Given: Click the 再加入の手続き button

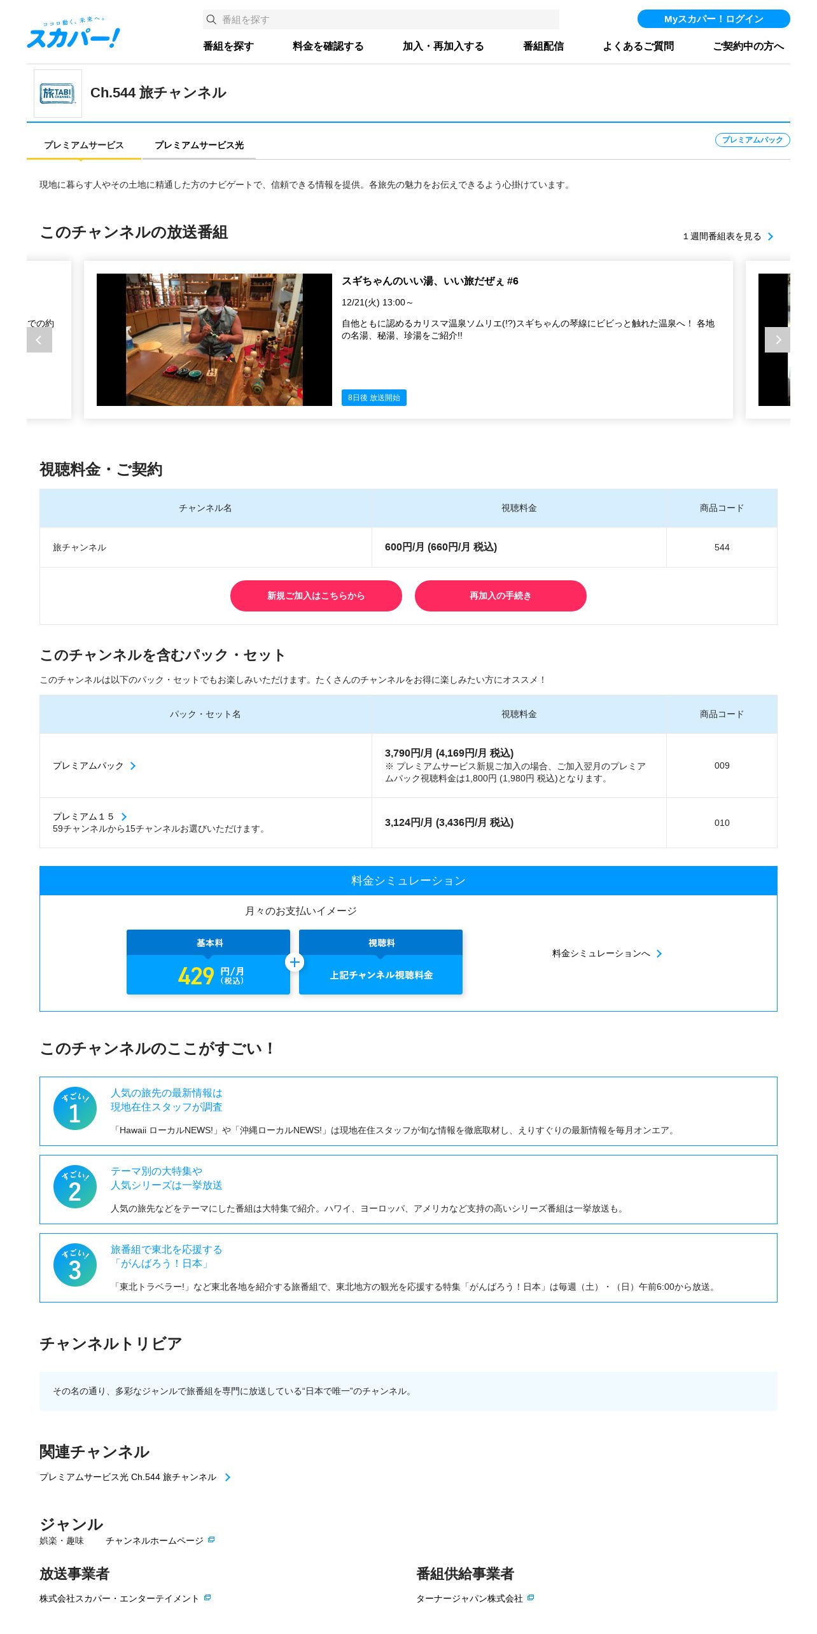Looking at the screenshot, I should 501,596.
